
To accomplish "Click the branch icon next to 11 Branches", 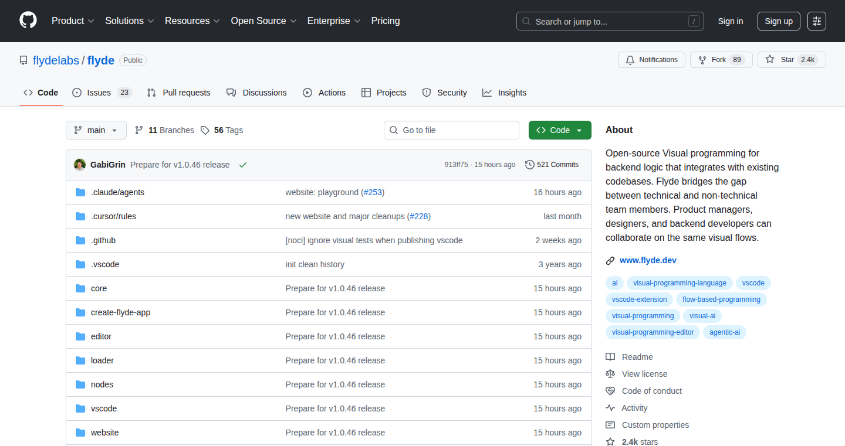I will pos(139,130).
